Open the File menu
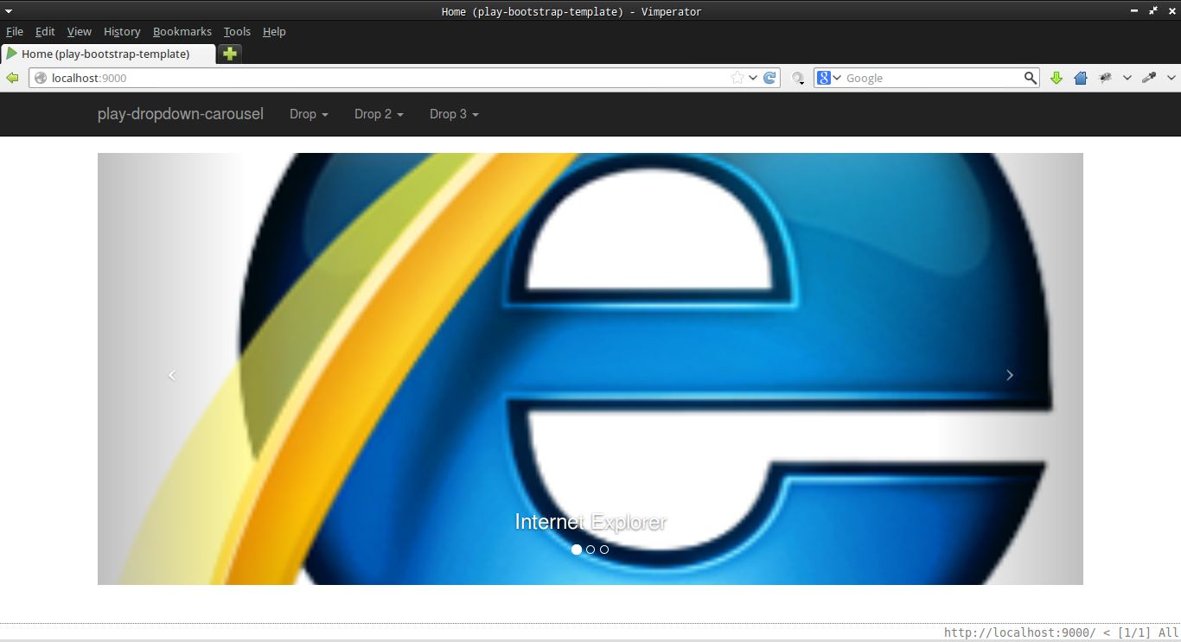The width and height of the screenshot is (1181, 642). click(15, 31)
